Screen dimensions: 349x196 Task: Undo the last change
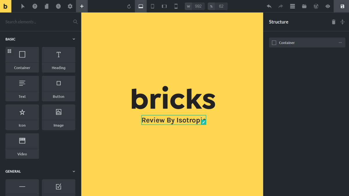[x=269, y=6]
